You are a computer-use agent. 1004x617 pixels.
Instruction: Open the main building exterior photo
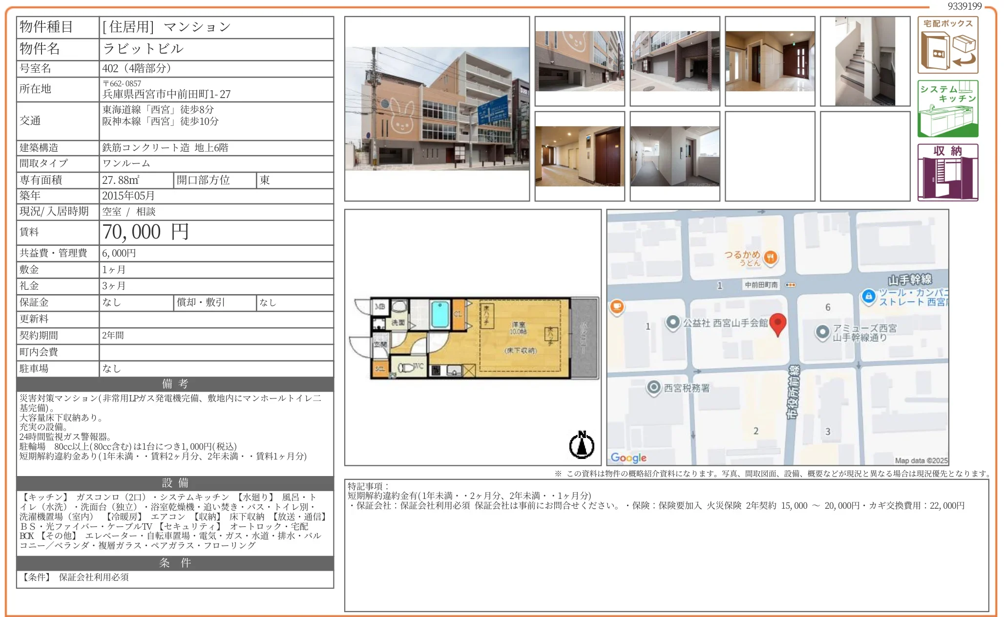coord(437,109)
